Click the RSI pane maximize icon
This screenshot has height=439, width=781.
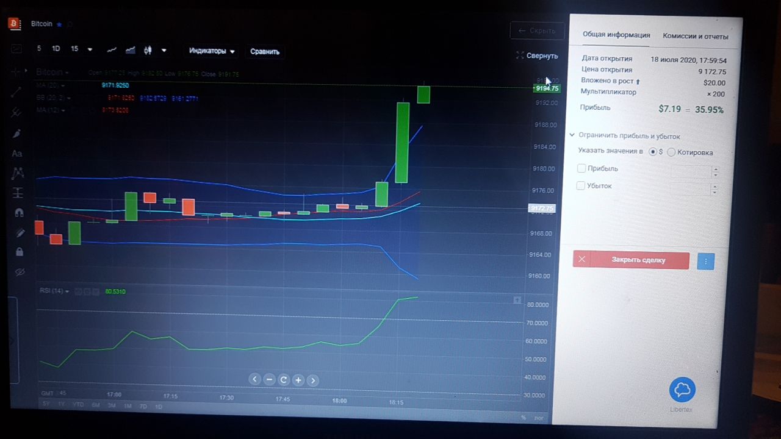(x=517, y=300)
